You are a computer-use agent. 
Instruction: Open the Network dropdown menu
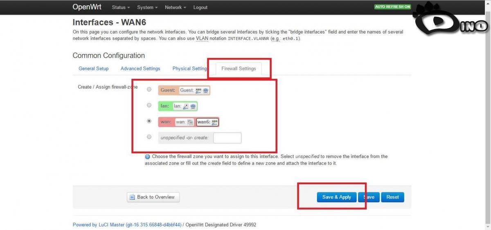(x=175, y=7)
